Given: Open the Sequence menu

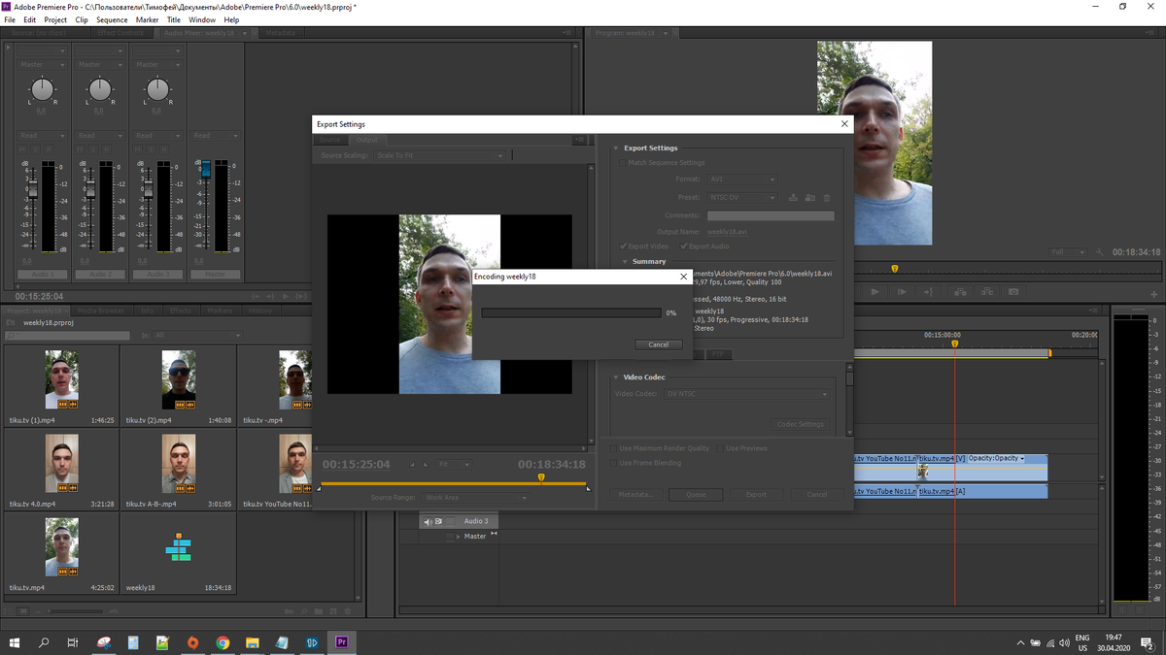Looking at the screenshot, I should (112, 19).
